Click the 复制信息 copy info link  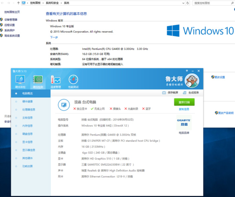184,109
